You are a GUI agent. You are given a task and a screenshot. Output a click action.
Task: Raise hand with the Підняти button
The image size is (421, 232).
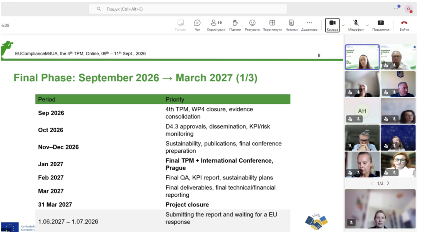[x=235, y=25]
